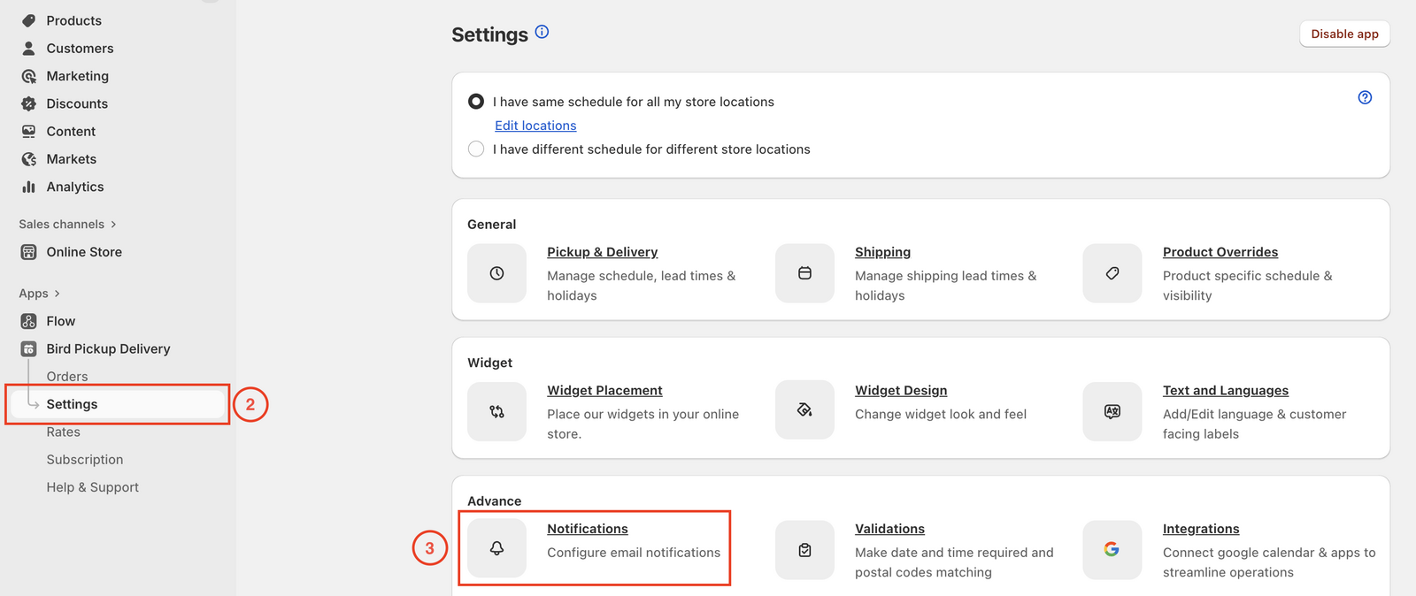Open the Widget Placement link
Image resolution: width=1416 pixels, height=596 pixels.
pyautogui.click(x=604, y=390)
